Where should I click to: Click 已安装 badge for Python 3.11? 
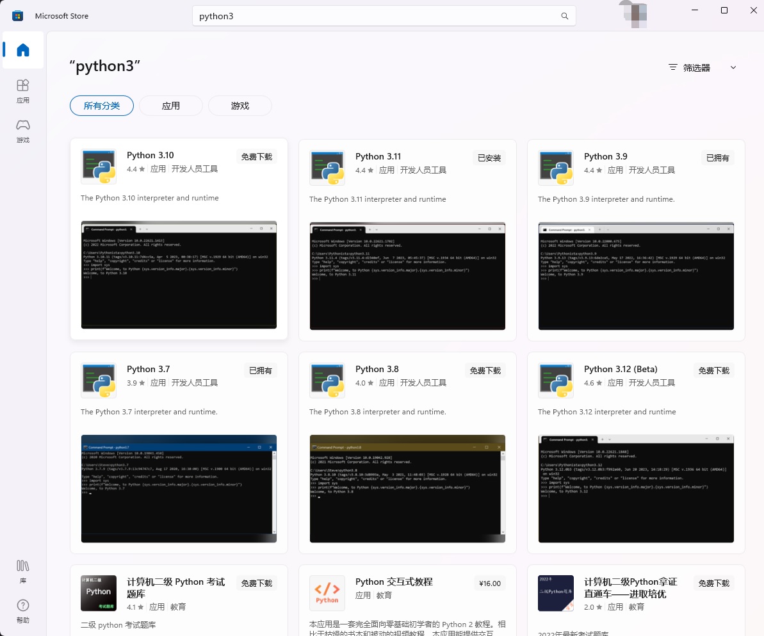489,158
